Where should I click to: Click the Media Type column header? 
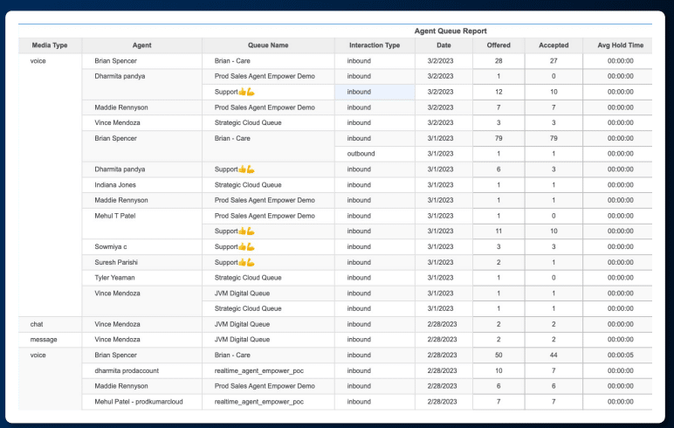coord(50,45)
